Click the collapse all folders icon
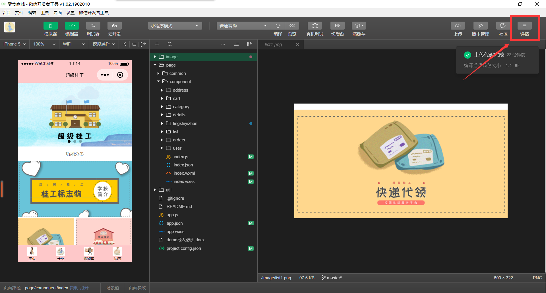 [x=236, y=44]
